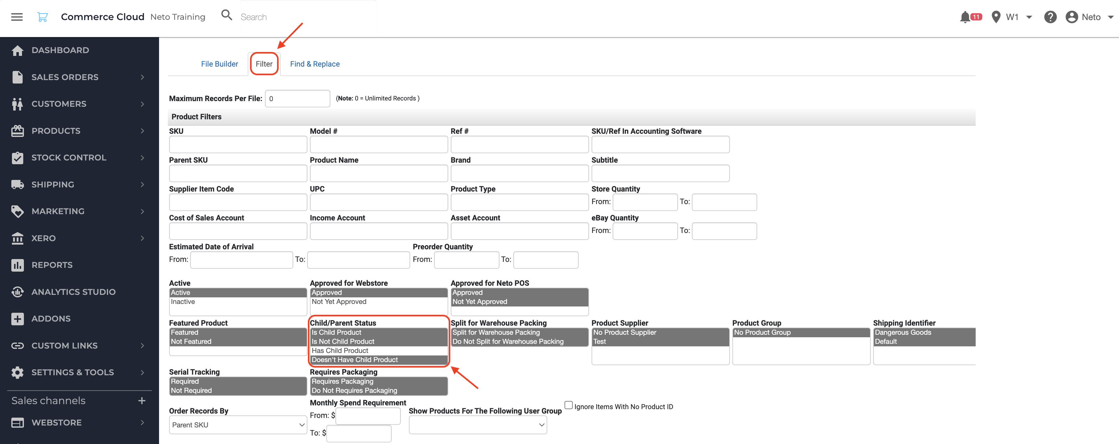
Task: Switch to the File Builder tab
Action: coord(219,64)
